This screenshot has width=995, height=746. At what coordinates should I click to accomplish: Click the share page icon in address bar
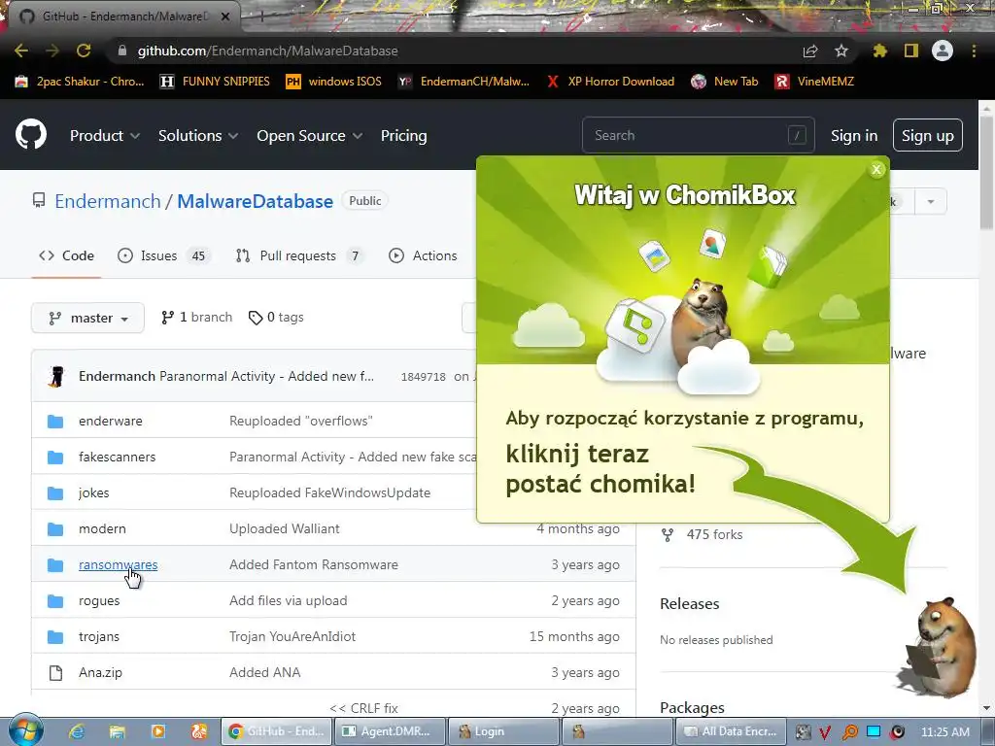[x=810, y=51]
